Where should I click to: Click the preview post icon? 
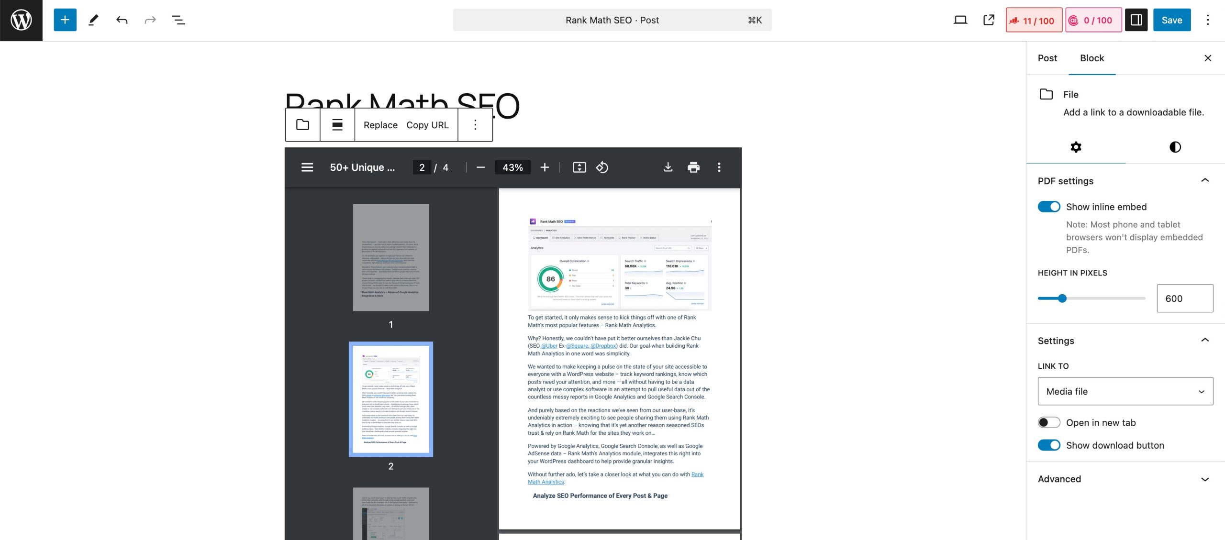pyautogui.click(x=988, y=20)
